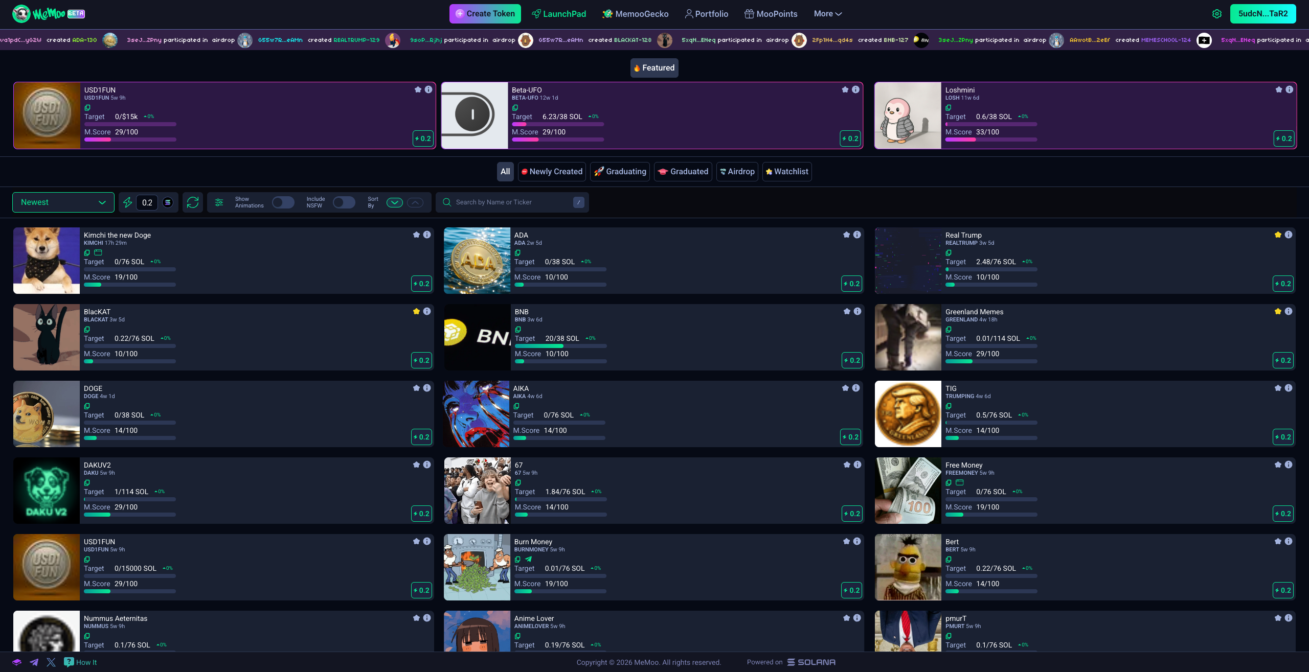
Task: Open info icon on ADA card
Action: point(857,235)
